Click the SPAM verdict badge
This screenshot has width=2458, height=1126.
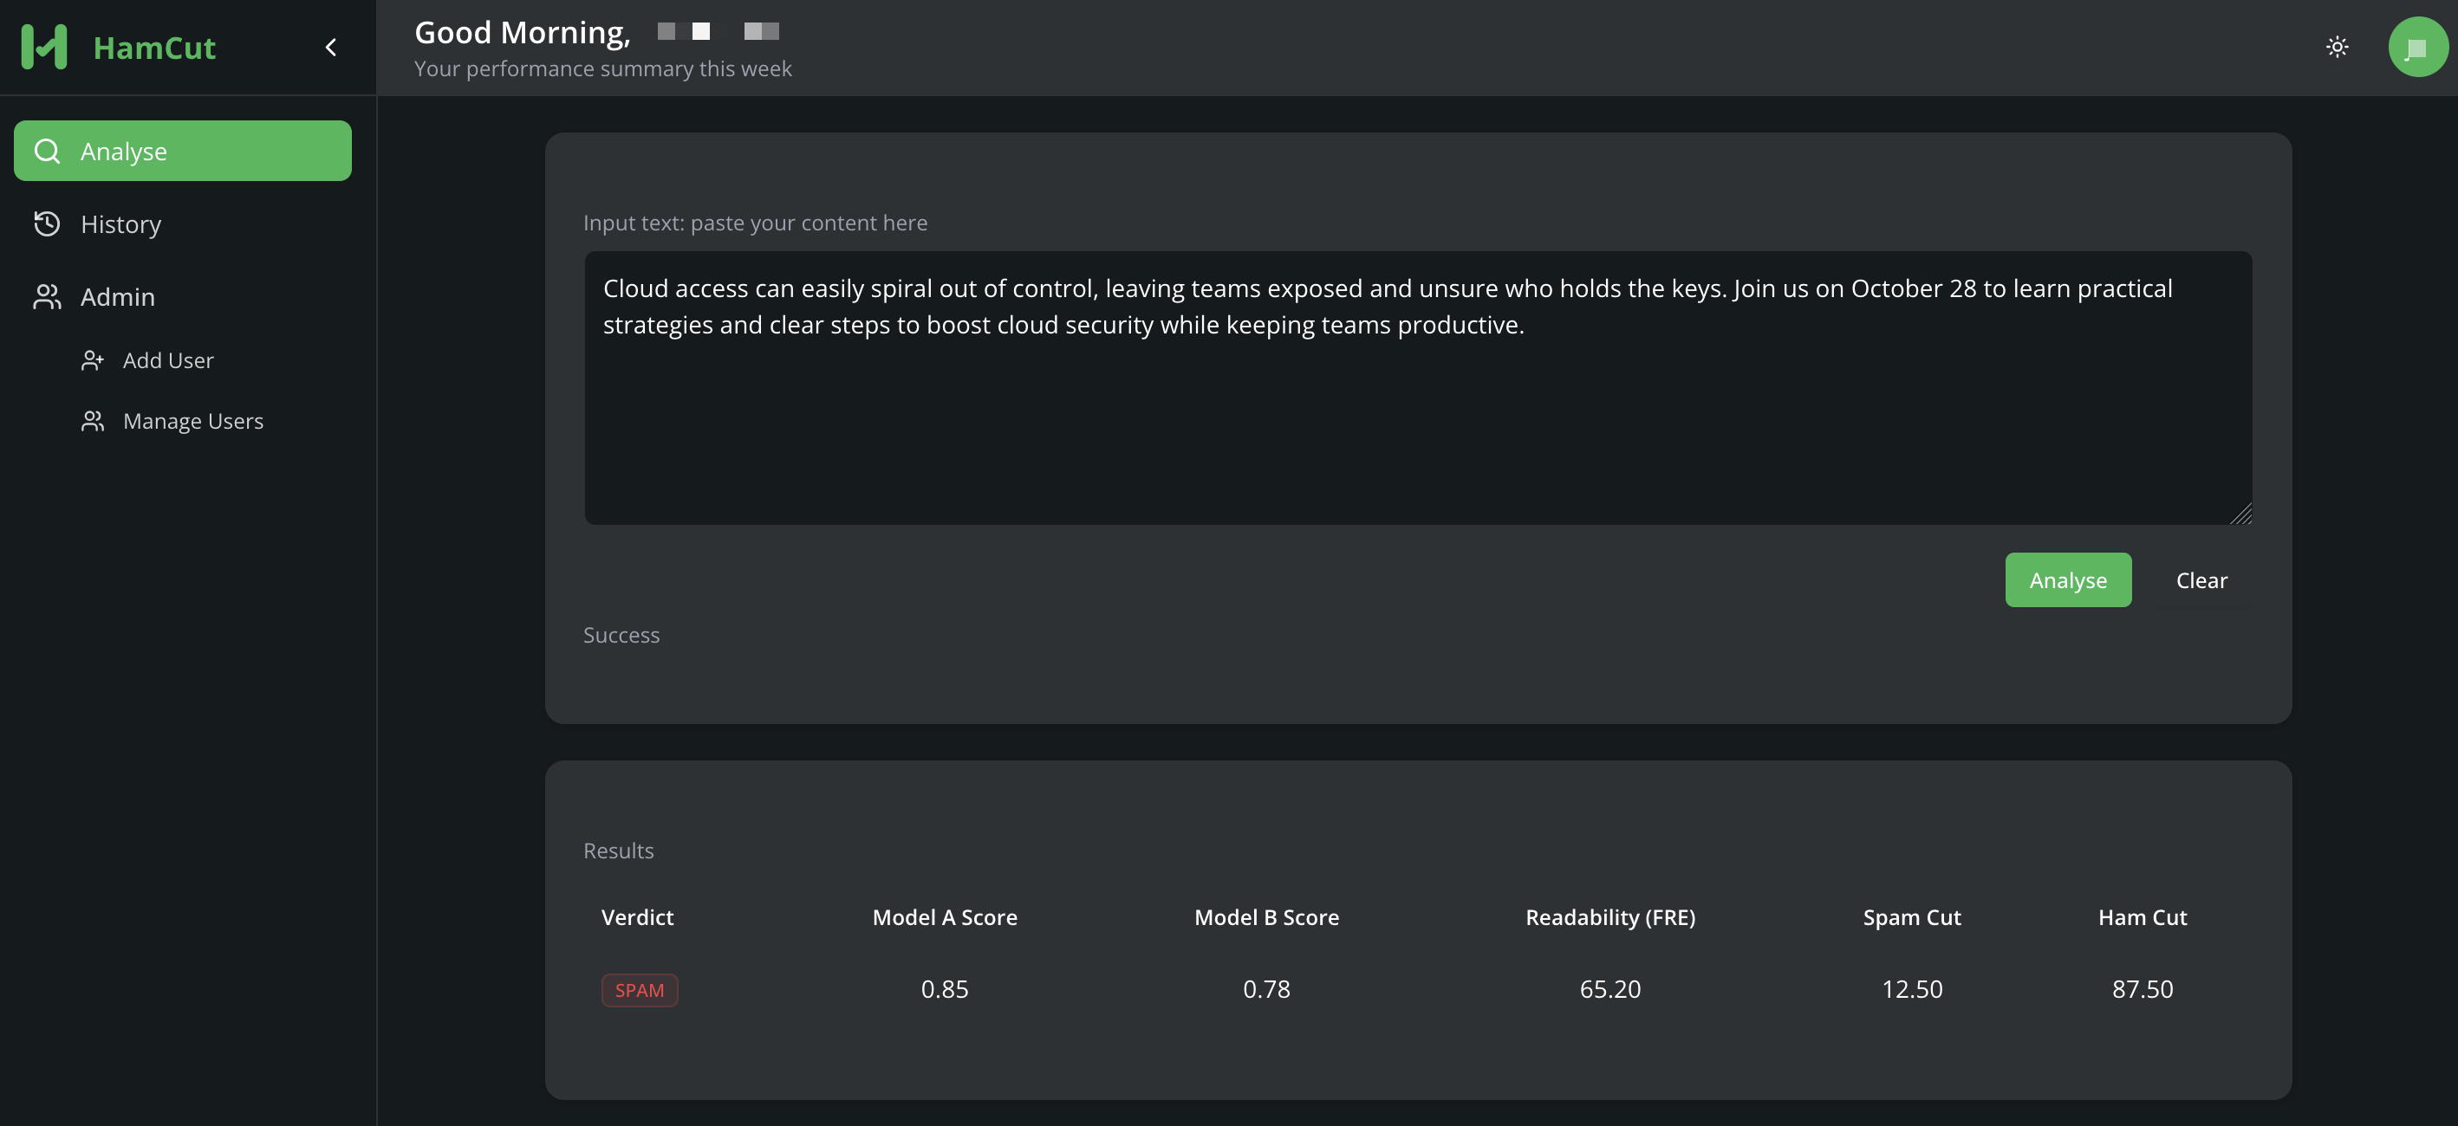[x=640, y=990]
